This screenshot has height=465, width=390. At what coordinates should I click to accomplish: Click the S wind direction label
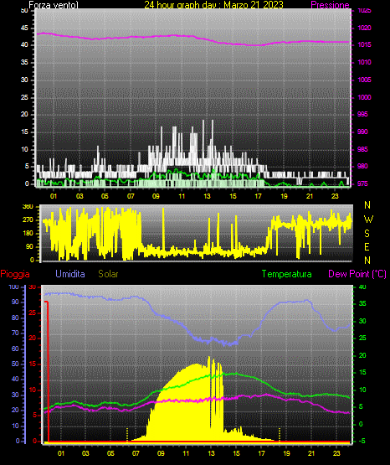tap(367, 234)
